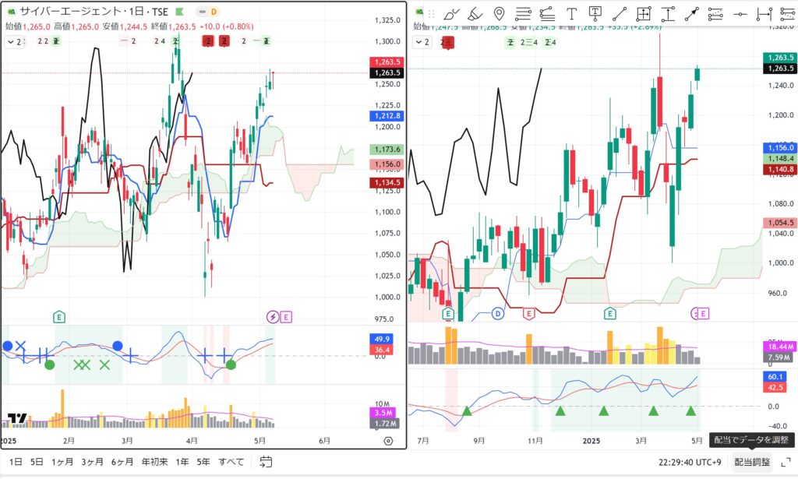
Task: Set range to 5日
Action: click(x=37, y=462)
